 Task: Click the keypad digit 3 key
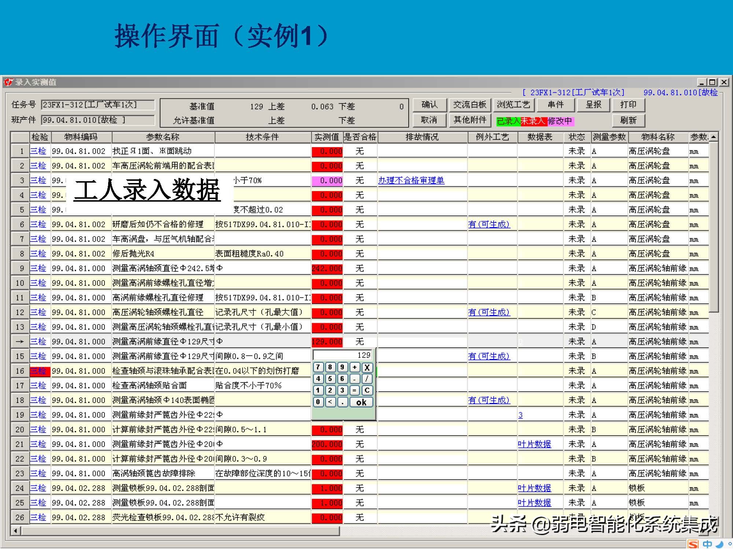point(342,391)
